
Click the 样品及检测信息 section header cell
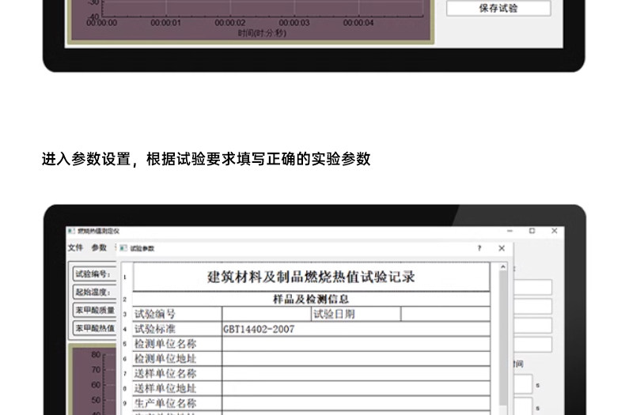point(311,299)
